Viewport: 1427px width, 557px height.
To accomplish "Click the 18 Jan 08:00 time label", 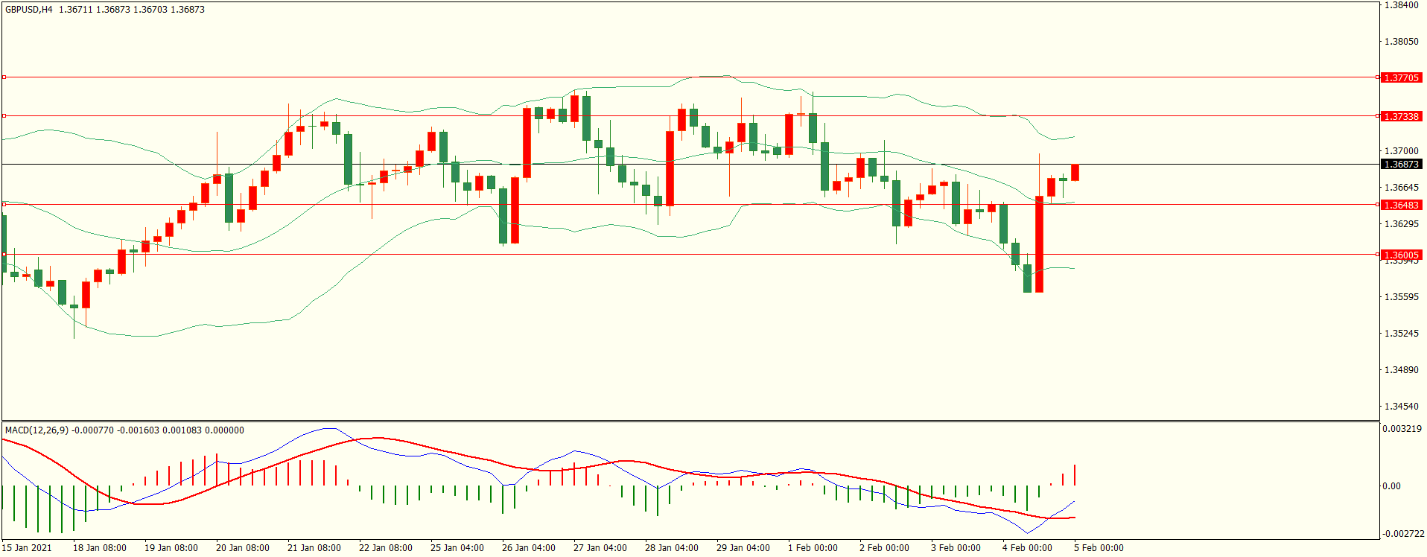I will click(x=100, y=548).
